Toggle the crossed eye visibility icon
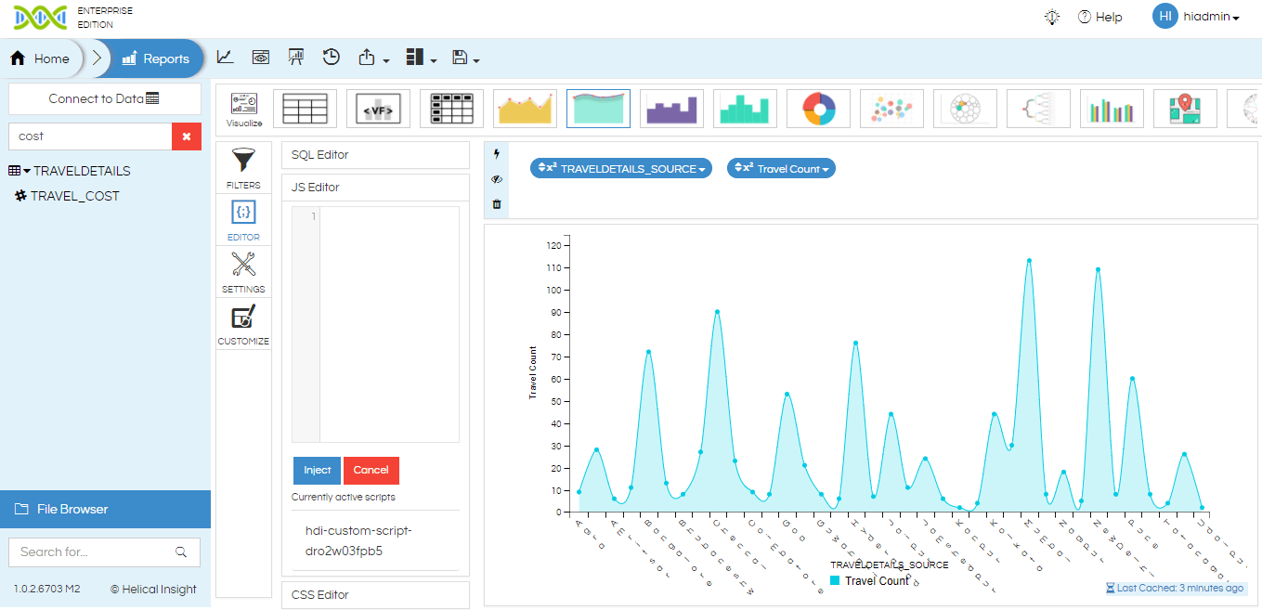Viewport: 1262px width, 610px height. 497,179
